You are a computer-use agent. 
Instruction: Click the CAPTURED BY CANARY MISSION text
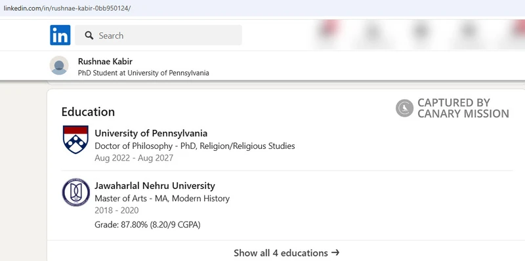pos(463,108)
